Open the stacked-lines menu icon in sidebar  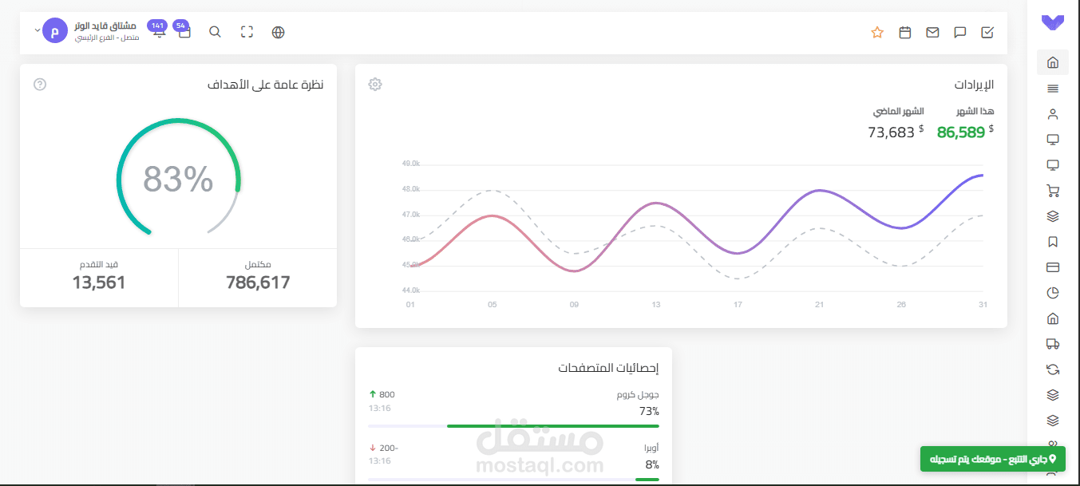tap(1053, 89)
